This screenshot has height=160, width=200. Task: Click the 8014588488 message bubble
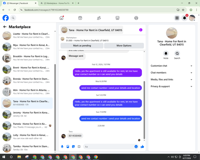click(x=75, y=136)
